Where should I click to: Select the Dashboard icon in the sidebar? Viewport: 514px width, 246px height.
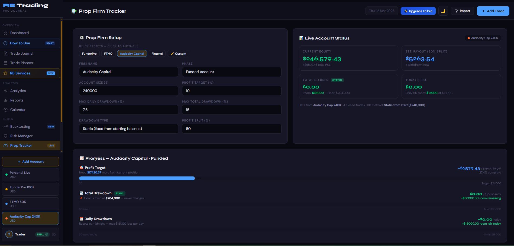coord(5,33)
